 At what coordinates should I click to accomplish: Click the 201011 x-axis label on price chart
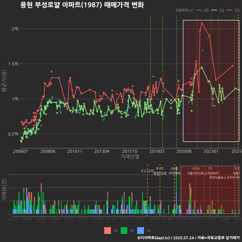[75, 151]
